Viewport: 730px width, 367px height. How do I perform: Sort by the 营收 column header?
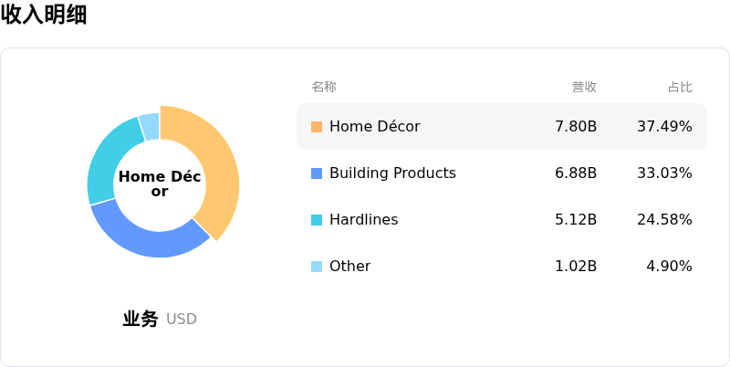point(584,87)
